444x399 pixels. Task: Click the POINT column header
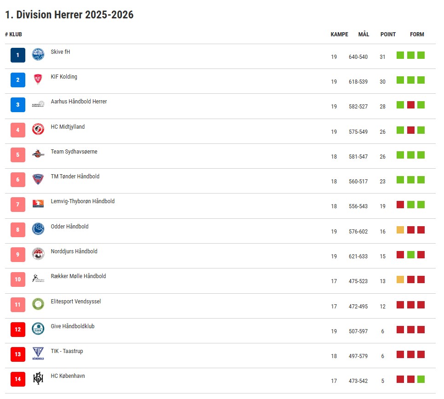click(x=388, y=34)
